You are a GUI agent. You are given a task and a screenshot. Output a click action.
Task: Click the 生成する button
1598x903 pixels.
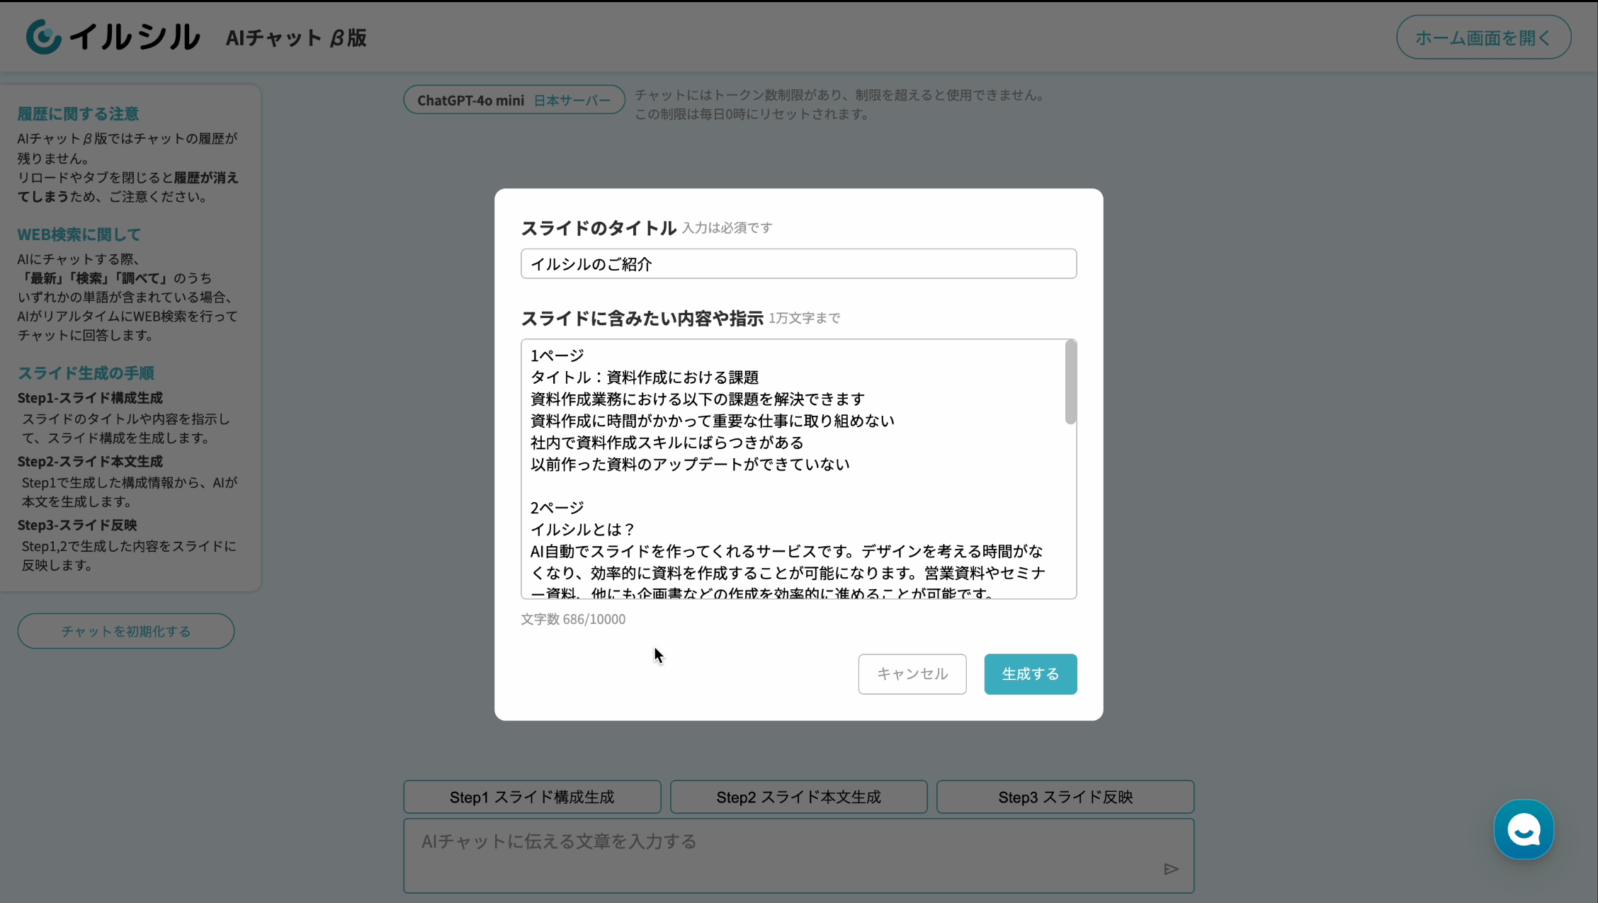(1030, 674)
